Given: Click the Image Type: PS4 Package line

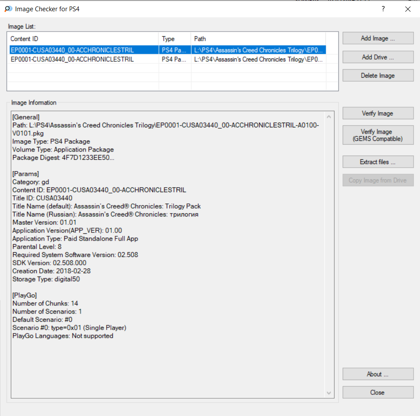Looking at the screenshot, I should (51, 141).
